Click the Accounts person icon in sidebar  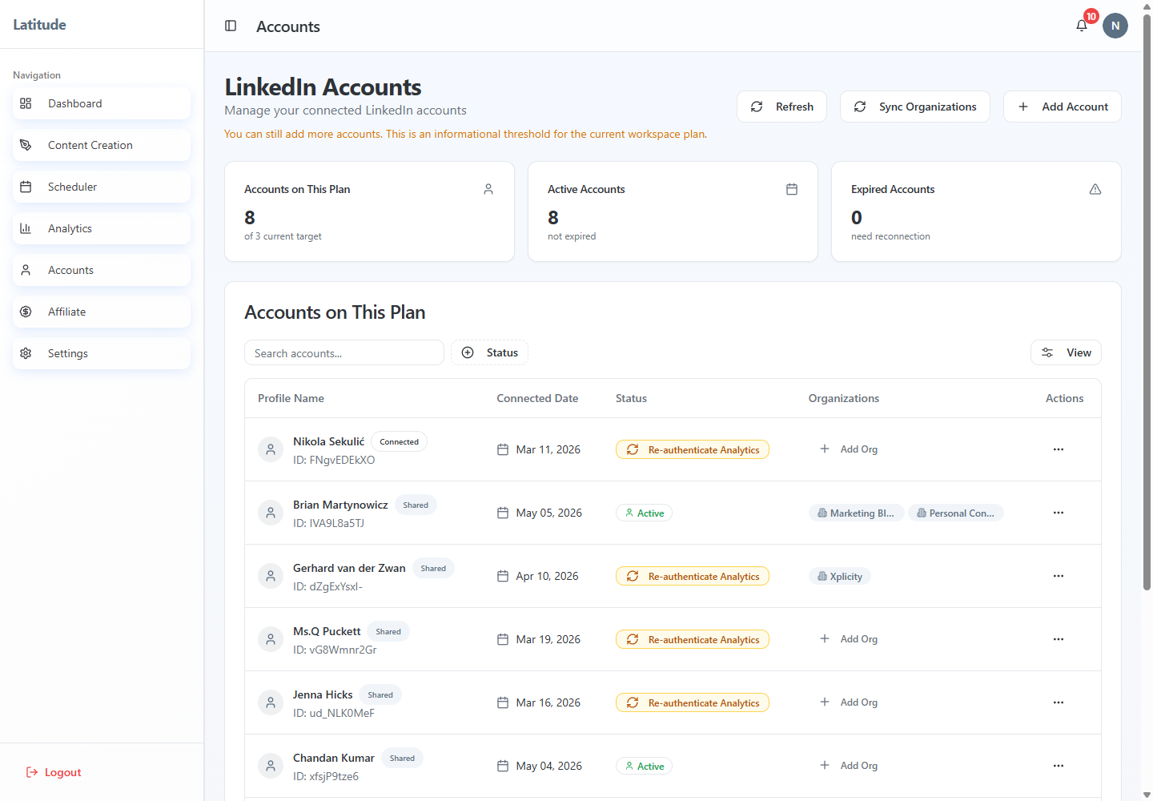coord(26,270)
